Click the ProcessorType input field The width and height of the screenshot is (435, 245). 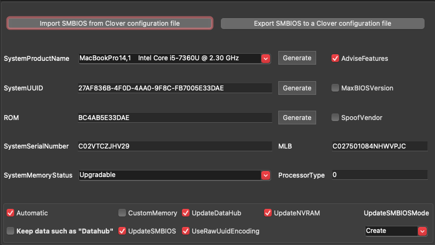pos(379,175)
